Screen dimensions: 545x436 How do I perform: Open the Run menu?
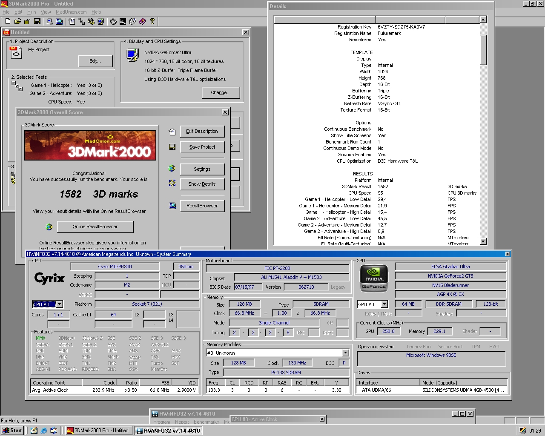click(32, 12)
